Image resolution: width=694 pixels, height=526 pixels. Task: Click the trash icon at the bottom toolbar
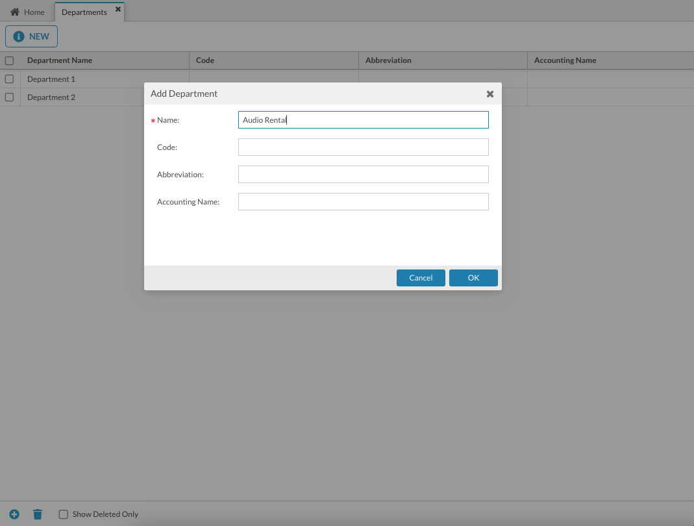37,514
